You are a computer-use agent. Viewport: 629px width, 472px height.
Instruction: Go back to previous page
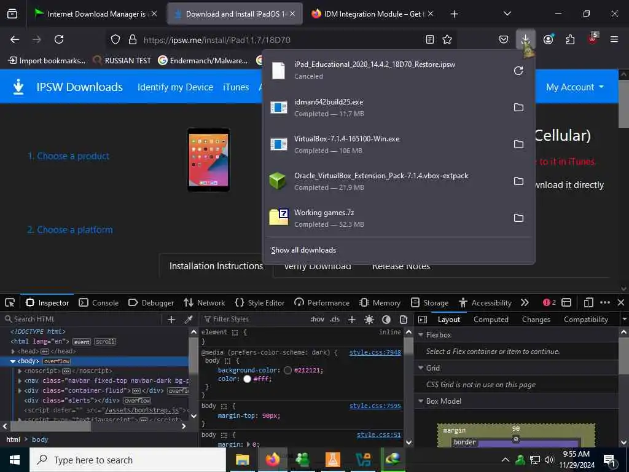point(15,39)
